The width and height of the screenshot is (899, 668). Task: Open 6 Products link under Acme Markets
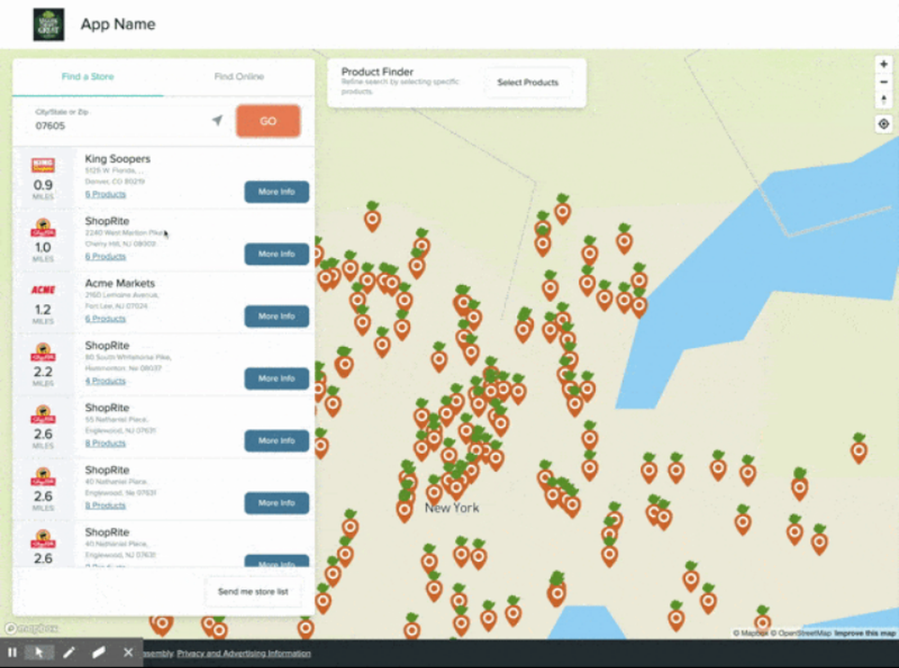pos(105,319)
